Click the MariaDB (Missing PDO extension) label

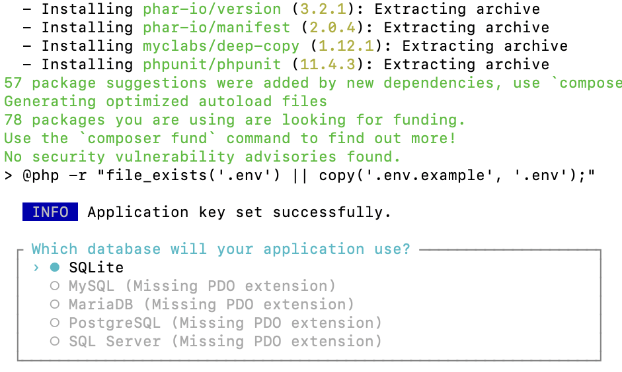coord(212,304)
